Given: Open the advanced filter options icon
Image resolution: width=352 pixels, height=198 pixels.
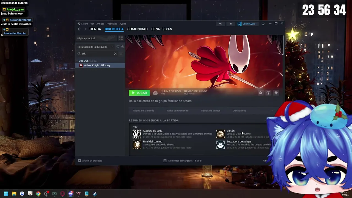Looking at the screenshot, I should pyautogui.click(x=121, y=54).
